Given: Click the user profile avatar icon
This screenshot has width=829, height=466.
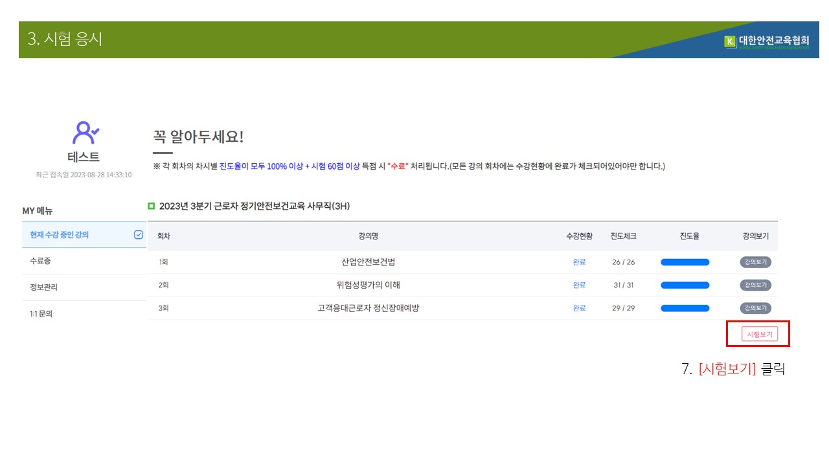Looking at the screenshot, I should (85, 132).
